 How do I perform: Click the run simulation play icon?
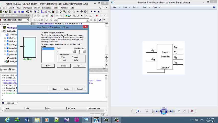click(x=91, y=12)
